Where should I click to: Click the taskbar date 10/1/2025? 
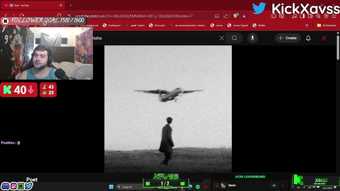pyautogui.click(x=328, y=188)
